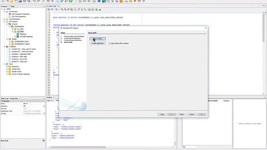This screenshot has height=150, width=267.
Task: Switch to the Files tab
Action: click(x=13, y=6)
